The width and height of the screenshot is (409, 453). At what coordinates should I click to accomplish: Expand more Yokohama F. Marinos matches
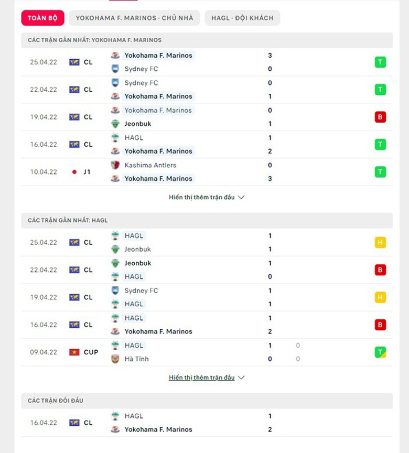[207, 197]
